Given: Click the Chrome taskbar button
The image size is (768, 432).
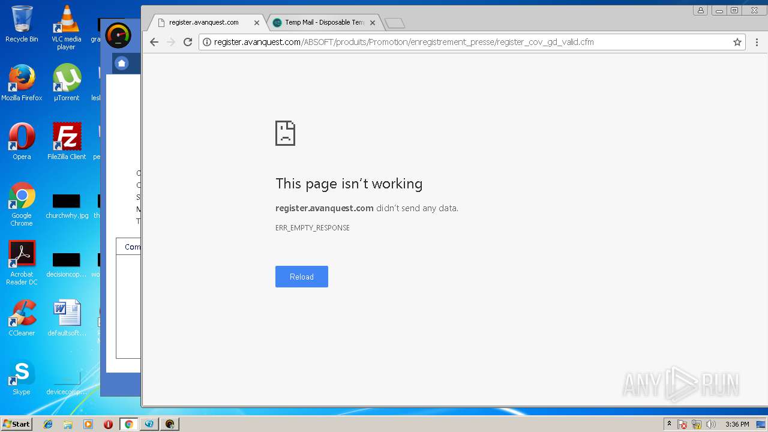Looking at the screenshot, I should 128,424.
